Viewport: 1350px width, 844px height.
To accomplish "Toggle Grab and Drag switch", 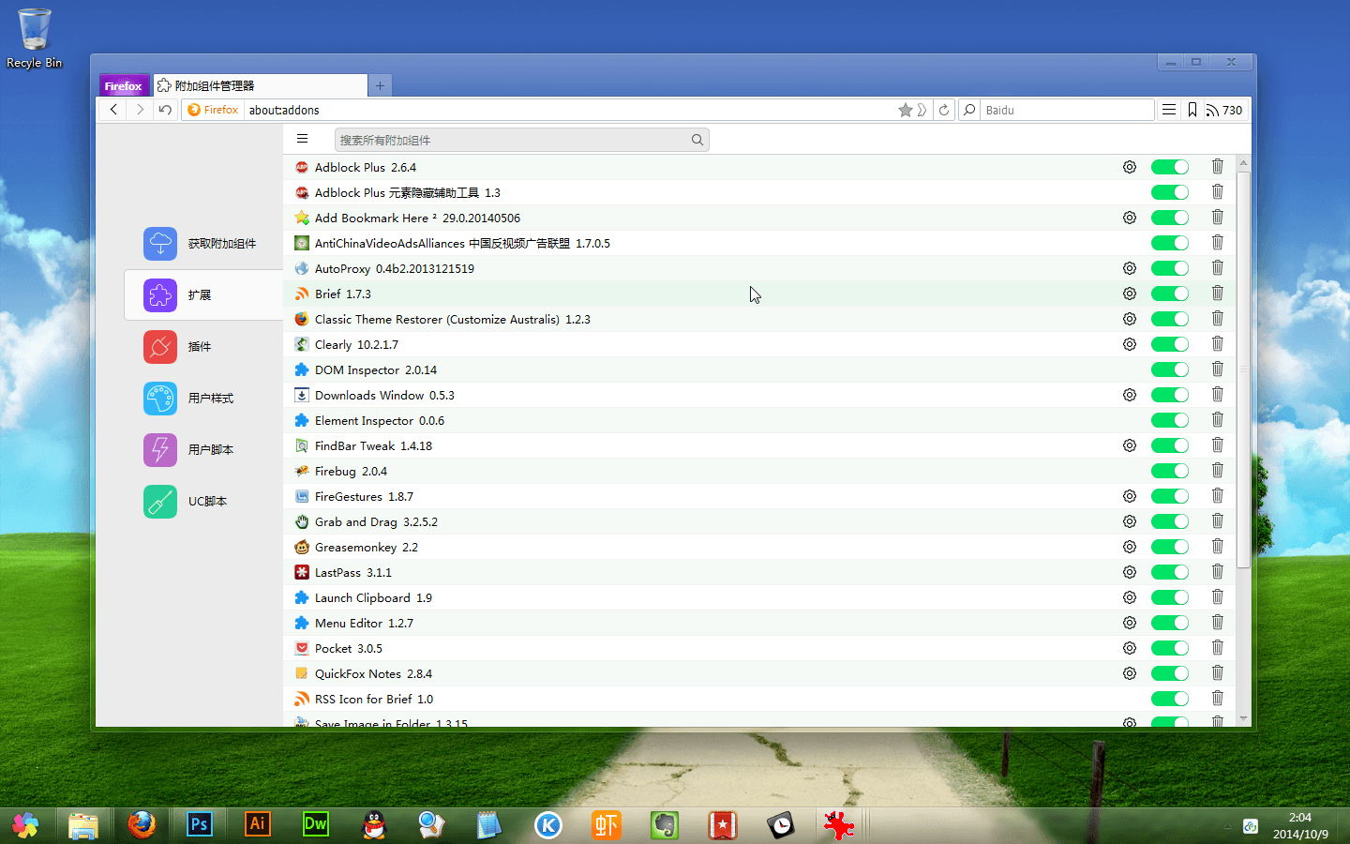I will 1169,521.
